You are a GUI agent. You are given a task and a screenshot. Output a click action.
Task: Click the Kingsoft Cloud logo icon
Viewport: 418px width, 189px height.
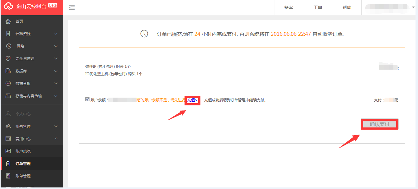coord(8,6)
